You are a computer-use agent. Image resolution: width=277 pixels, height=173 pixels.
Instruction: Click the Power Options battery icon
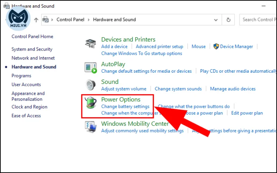91,102
